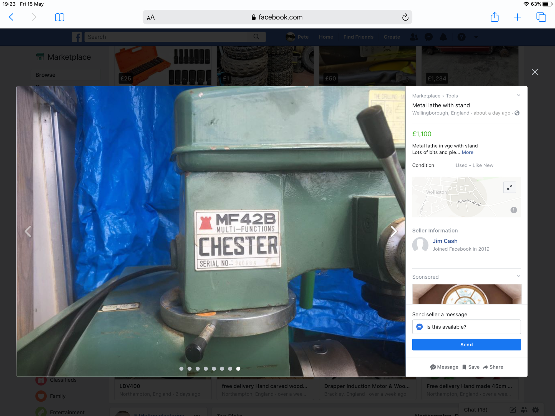Click the 'Is this available?' message field
The height and width of the screenshot is (416, 555).
pyautogui.click(x=466, y=327)
